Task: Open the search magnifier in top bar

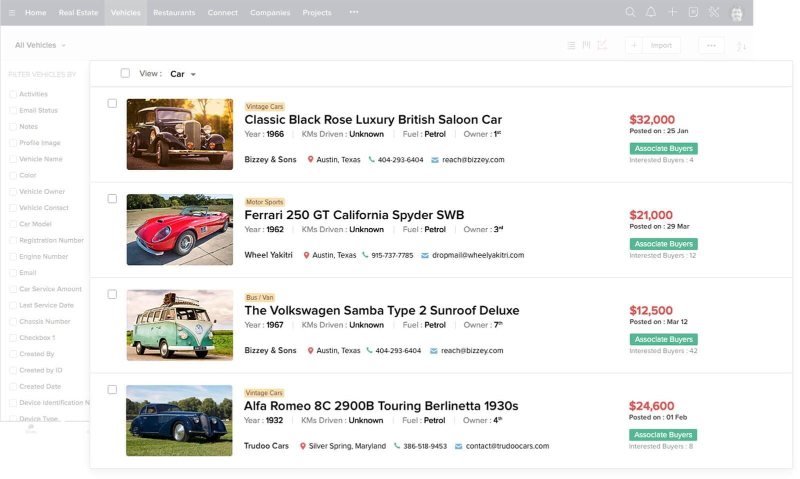Action: [630, 13]
